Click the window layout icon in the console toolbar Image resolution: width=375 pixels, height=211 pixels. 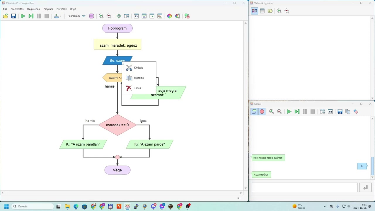tap(322, 112)
